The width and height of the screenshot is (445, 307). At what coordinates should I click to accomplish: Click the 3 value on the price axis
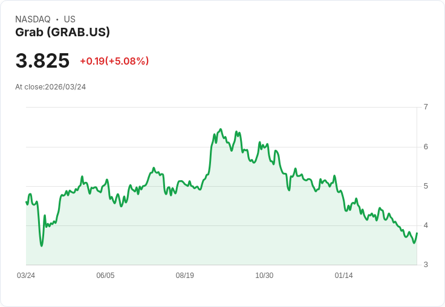pos(426,265)
